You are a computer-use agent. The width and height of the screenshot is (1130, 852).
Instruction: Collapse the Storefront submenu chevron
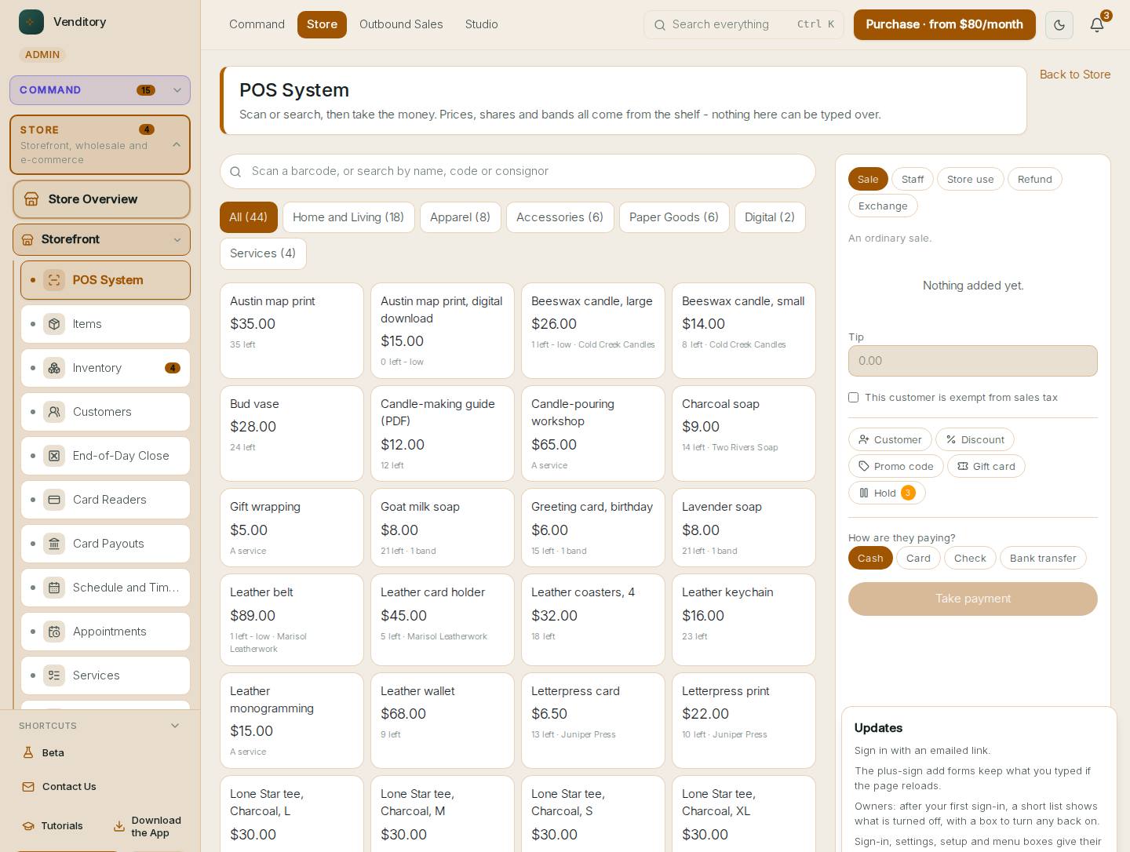click(x=177, y=240)
